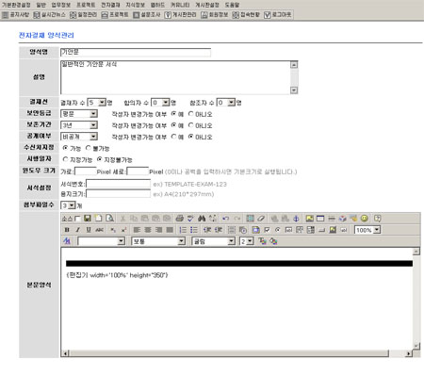Click the numbered list icon

pyautogui.click(x=183, y=230)
